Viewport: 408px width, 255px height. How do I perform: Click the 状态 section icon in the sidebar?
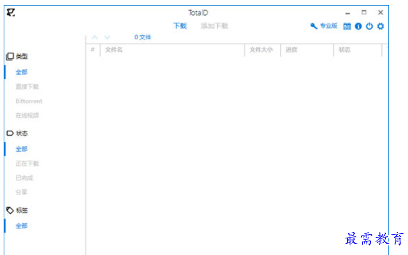click(10, 133)
